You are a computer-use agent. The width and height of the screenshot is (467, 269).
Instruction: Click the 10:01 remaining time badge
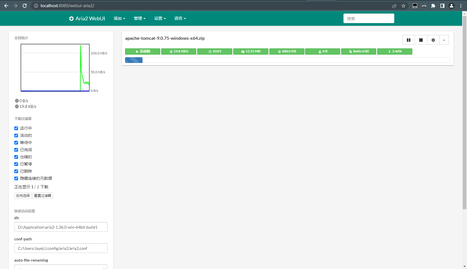215,52
